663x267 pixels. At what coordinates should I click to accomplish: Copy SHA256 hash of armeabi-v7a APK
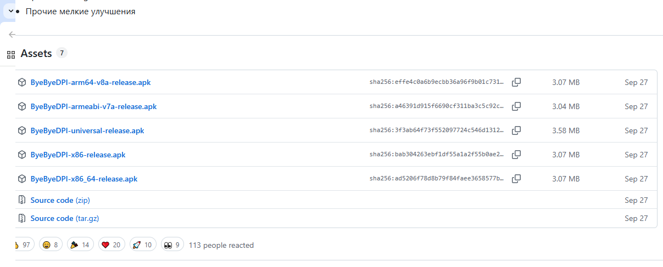pos(516,106)
